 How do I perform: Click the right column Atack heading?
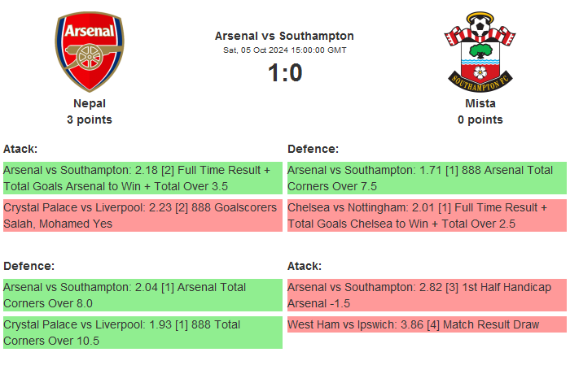coord(305,266)
